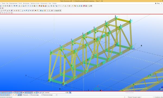The height and width of the screenshot is (98, 163).
Task: Open the Плоскость dropdown
Action: point(26,95)
